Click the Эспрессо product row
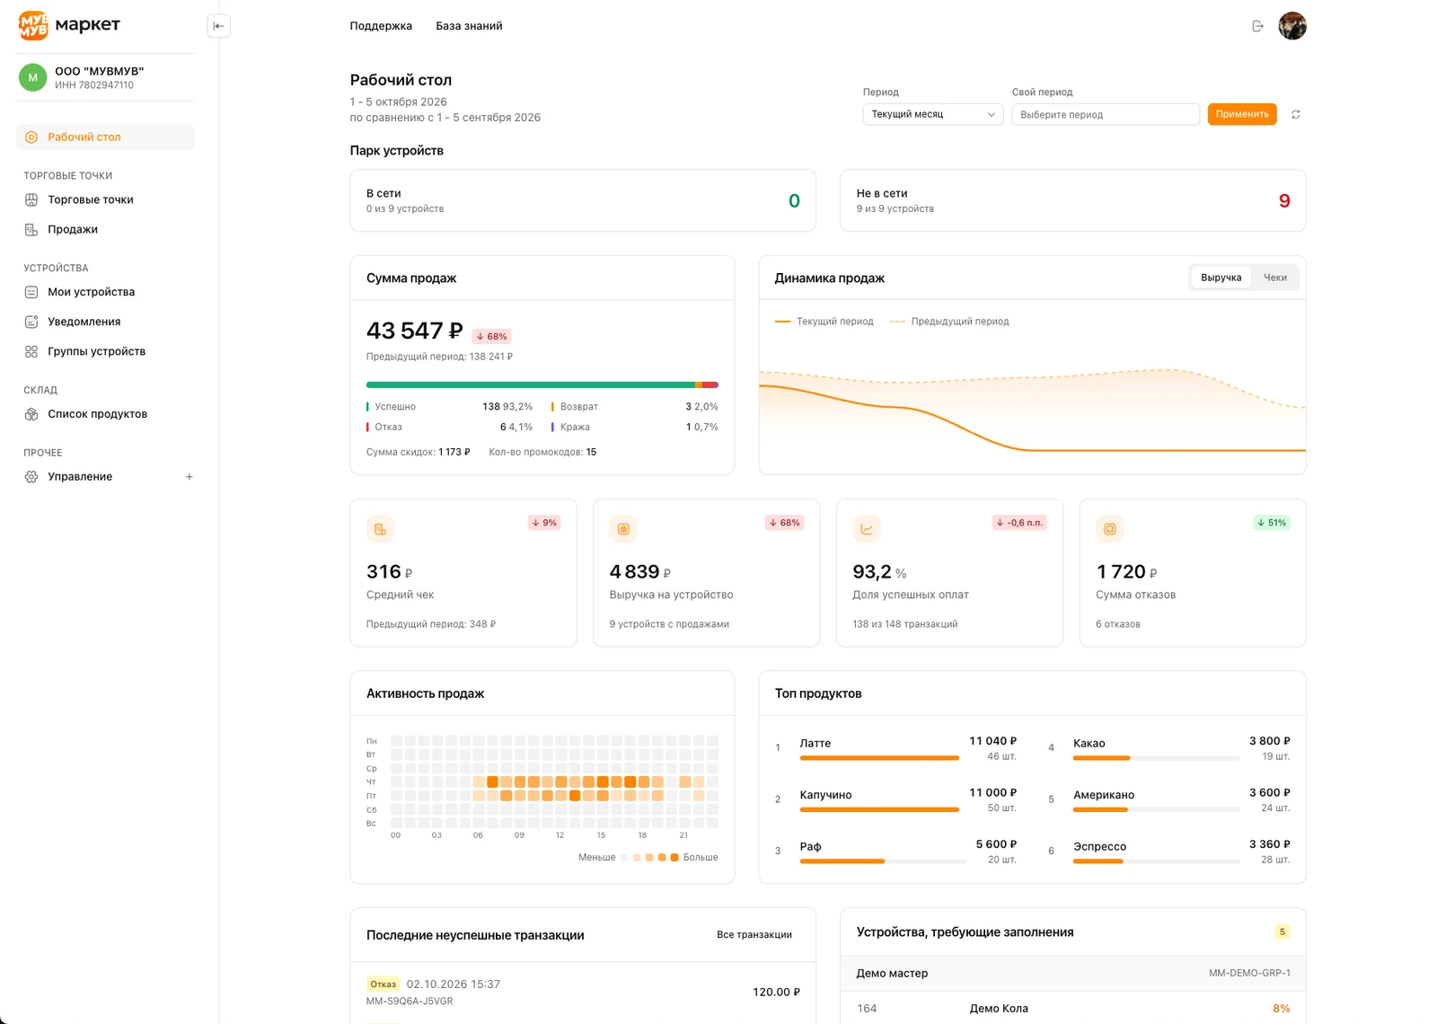This screenshot has width=1437, height=1024. 1169,851
